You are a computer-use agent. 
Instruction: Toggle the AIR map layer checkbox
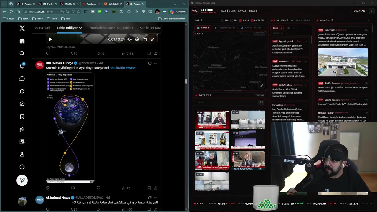pos(223,20)
